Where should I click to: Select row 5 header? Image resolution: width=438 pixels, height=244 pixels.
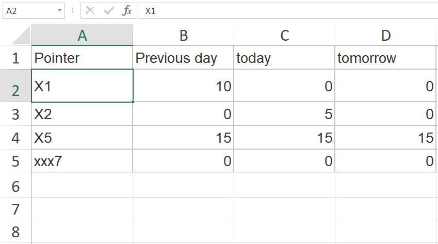click(15, 161)
